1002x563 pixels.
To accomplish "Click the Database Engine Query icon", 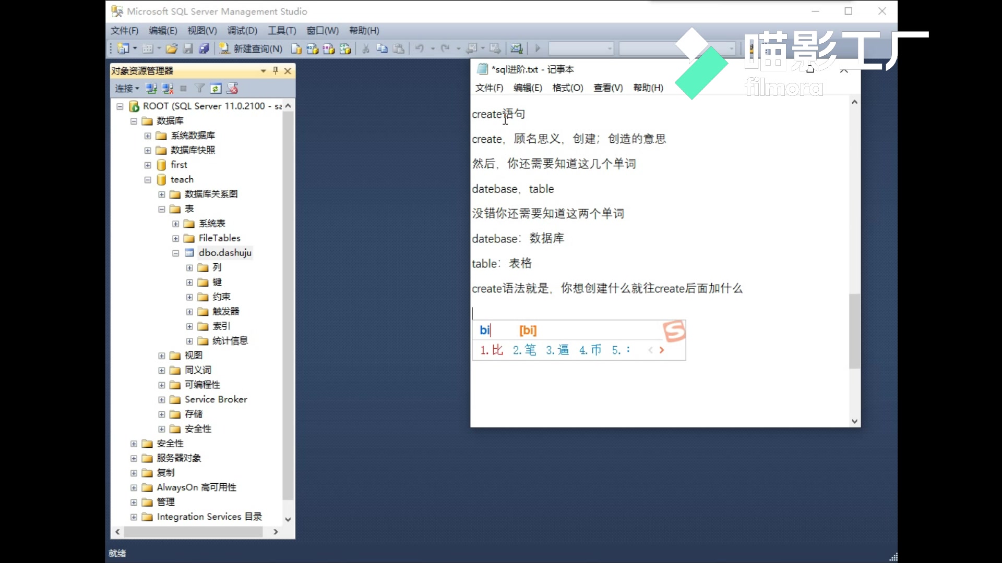I will (296, 48).
